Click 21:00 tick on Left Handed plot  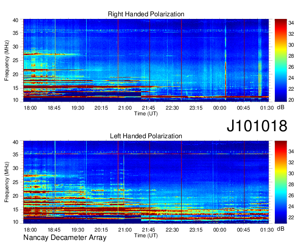(125, 230)
